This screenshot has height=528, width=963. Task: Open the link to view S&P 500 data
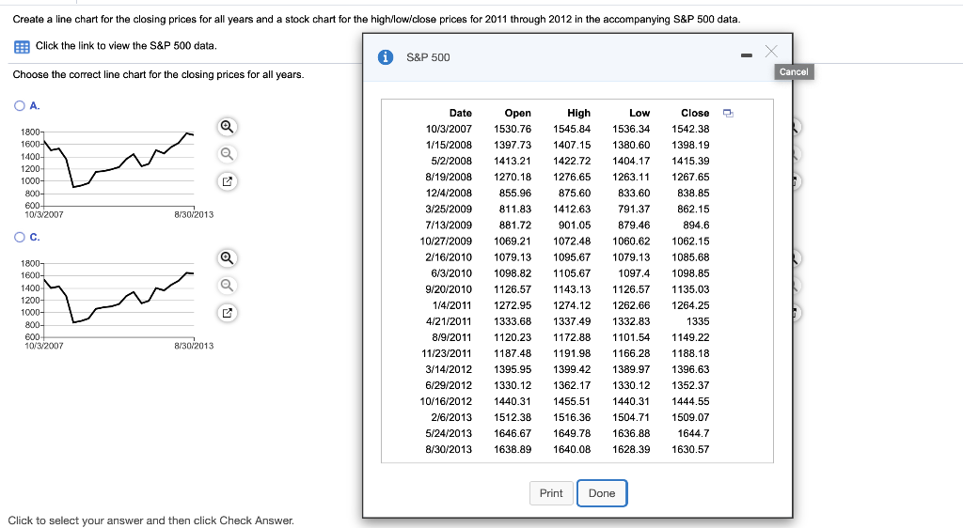tap(126, 46)
